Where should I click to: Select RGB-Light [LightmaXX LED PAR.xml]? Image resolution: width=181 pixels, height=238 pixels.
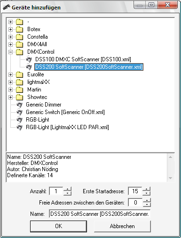click(67, 127)
